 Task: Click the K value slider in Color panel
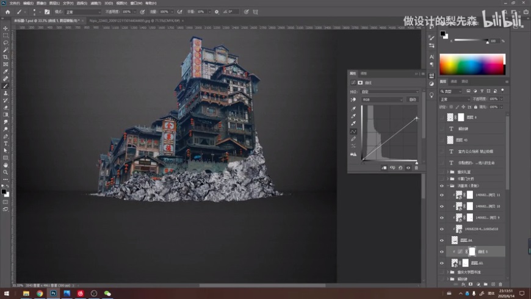point(471,40)
